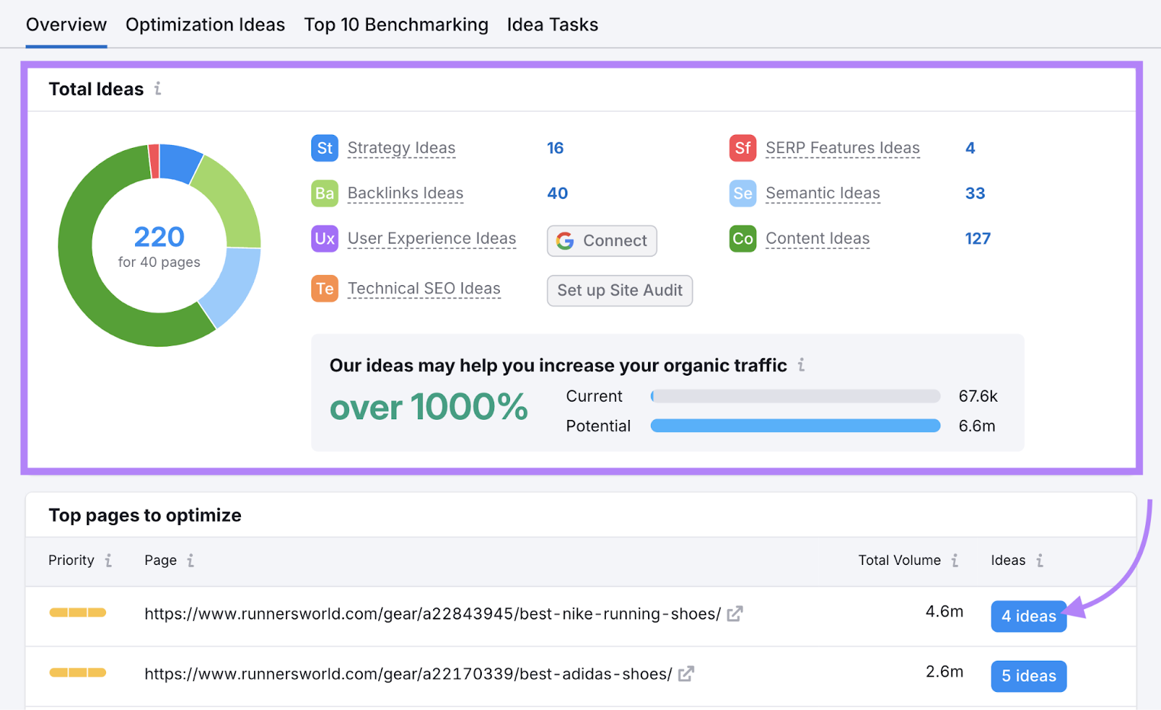
Task: Open the Idea Tasks tab
Action: (x=553, y=24)
